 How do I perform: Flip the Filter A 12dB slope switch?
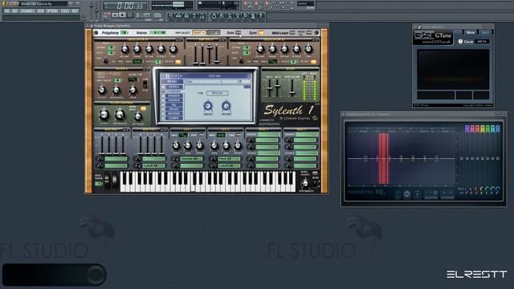click(145, 84)
